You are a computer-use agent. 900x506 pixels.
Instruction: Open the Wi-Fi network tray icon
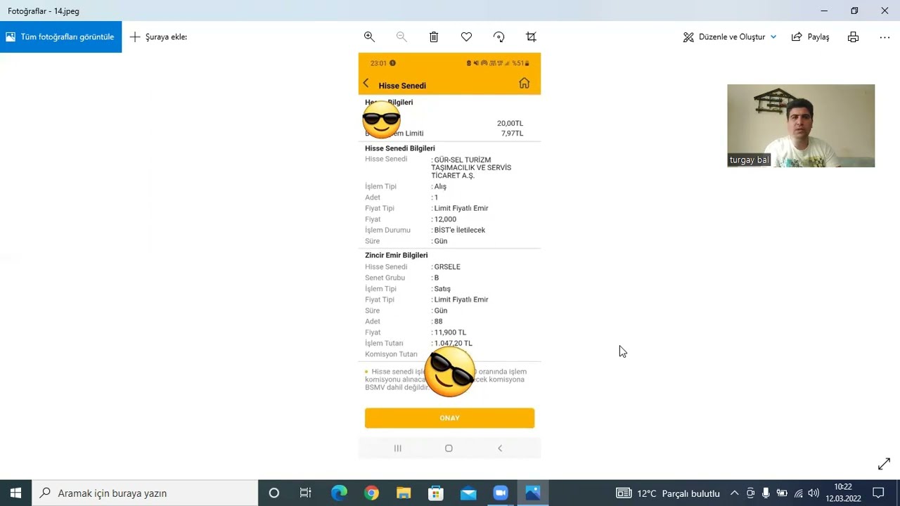798,493
